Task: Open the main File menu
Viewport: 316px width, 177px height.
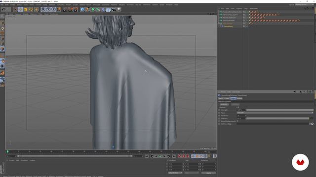Action: (x=2, y=4)
